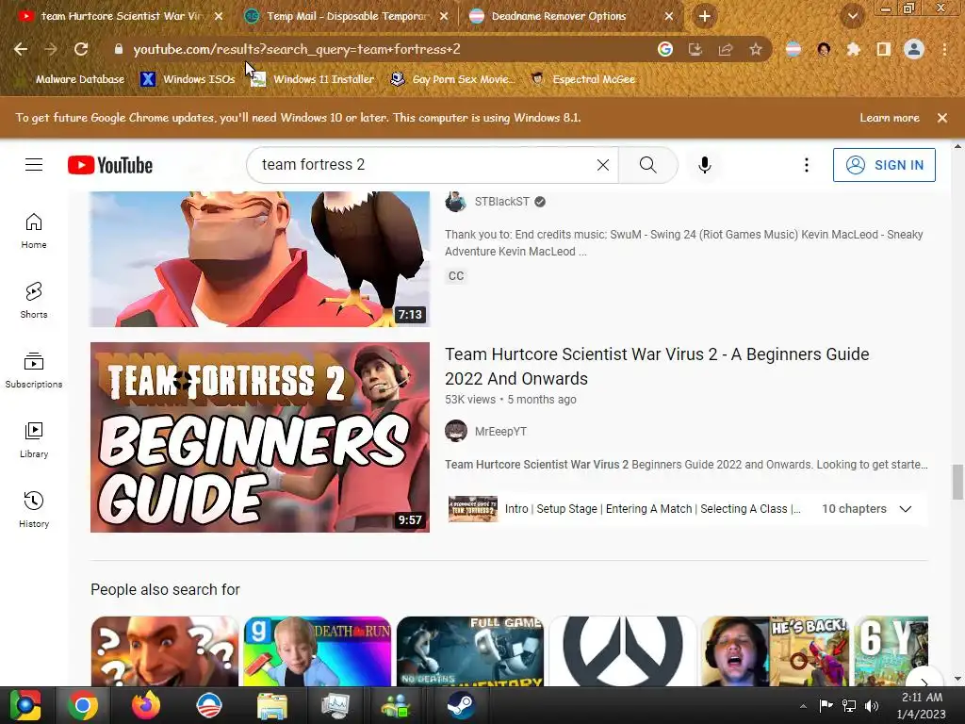965x724 pixels.
Task: Open a new browser tab
Action: (x=705, y=17)
